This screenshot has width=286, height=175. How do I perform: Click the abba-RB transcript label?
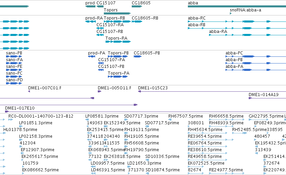click(x=197, y=25)
